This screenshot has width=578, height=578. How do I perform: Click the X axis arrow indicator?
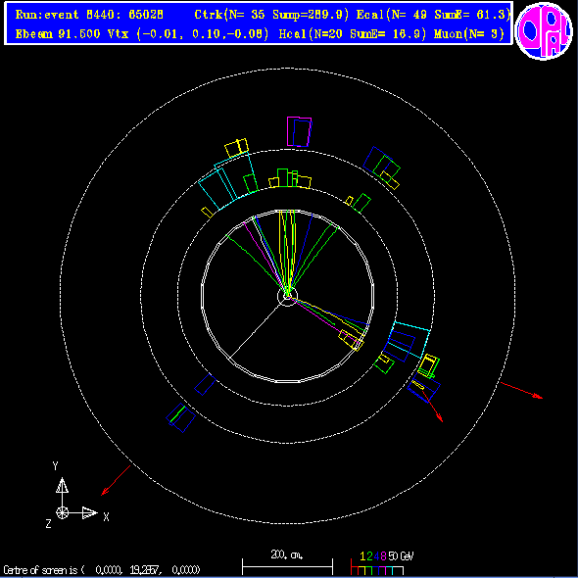click(x=89, y=512)
